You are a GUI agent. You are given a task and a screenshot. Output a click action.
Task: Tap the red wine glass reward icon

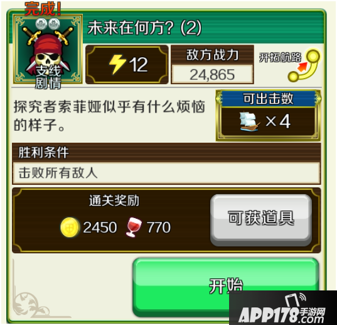[x=134, y=228]
